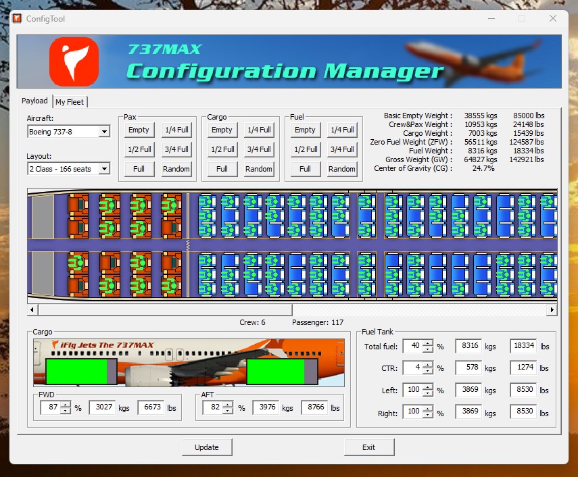
Task: Click the FWD cargo percent field 87
Action: coord(51,407)
